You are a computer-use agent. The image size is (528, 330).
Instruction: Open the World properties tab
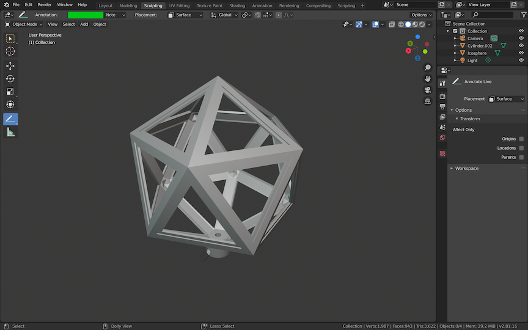coord(442,137)
